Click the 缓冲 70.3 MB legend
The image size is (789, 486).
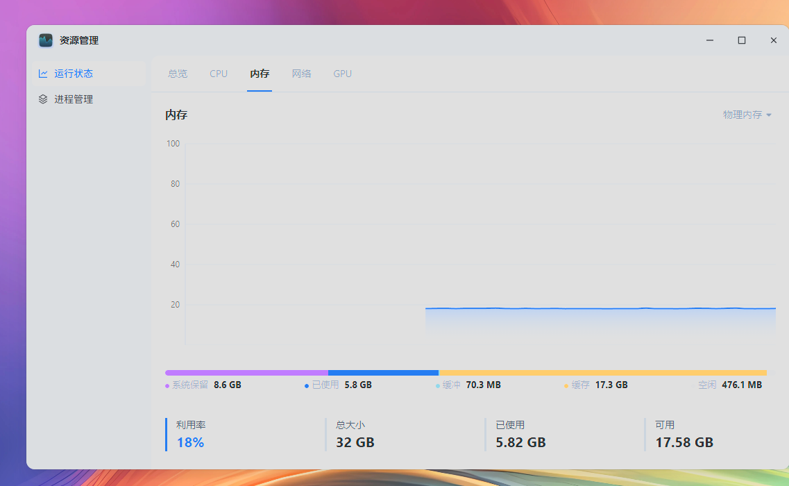pos(468,385)
